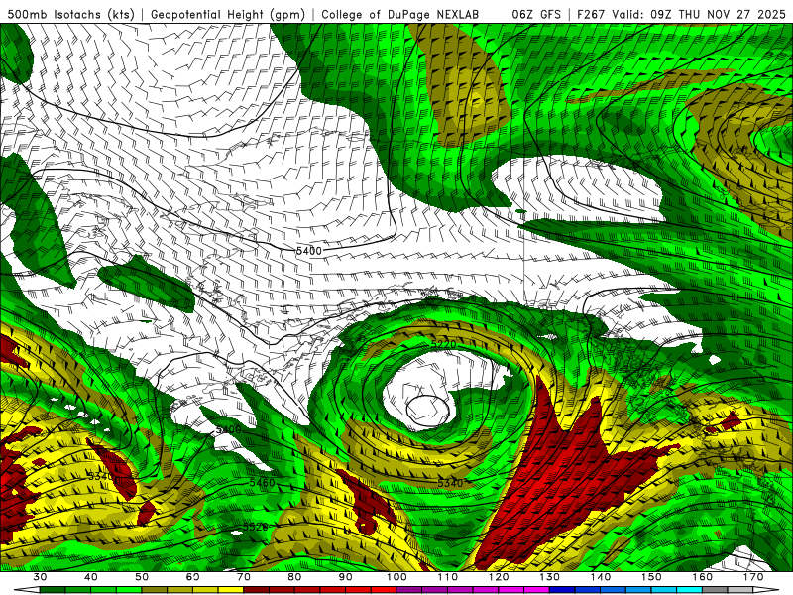The image size is (793, 595).
Task: Click the 50 knot value on the legend
Action: (142, 577)
